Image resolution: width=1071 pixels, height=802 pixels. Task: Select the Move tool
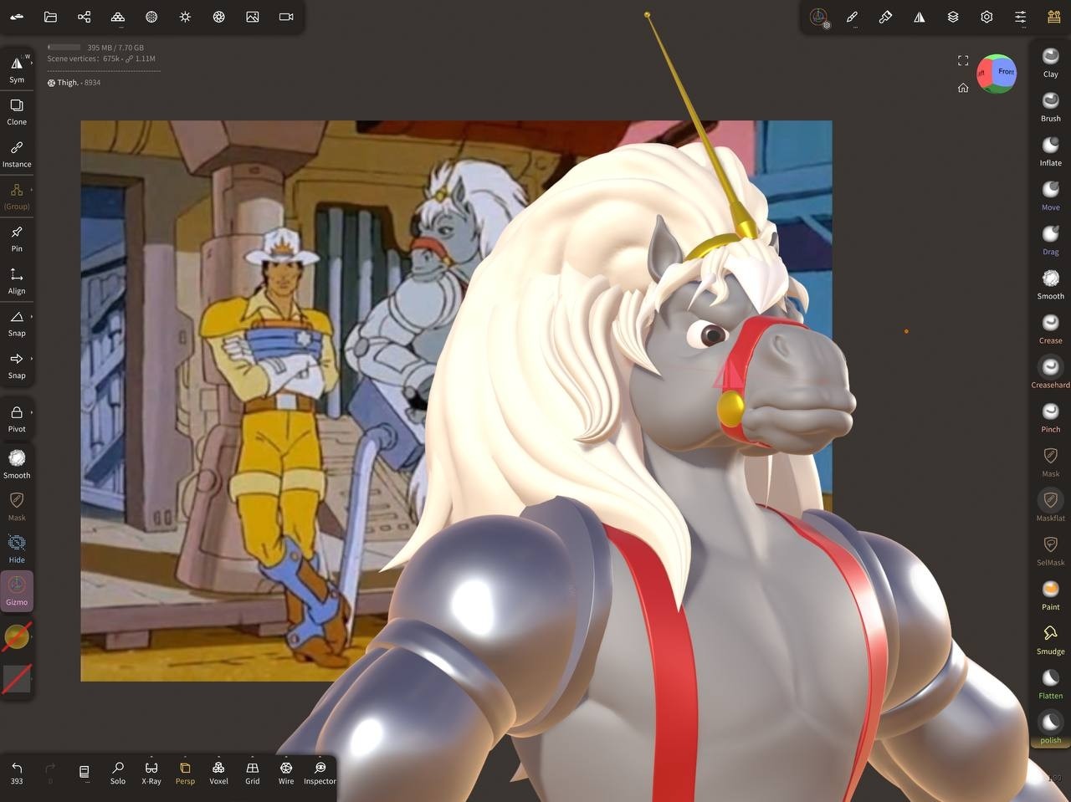(1050, 196)
